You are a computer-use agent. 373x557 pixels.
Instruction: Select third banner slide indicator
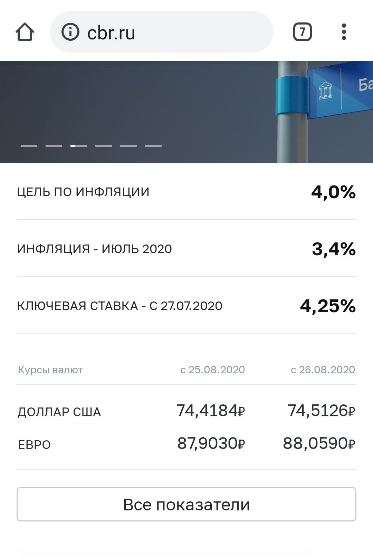click(x=79, y=146)
